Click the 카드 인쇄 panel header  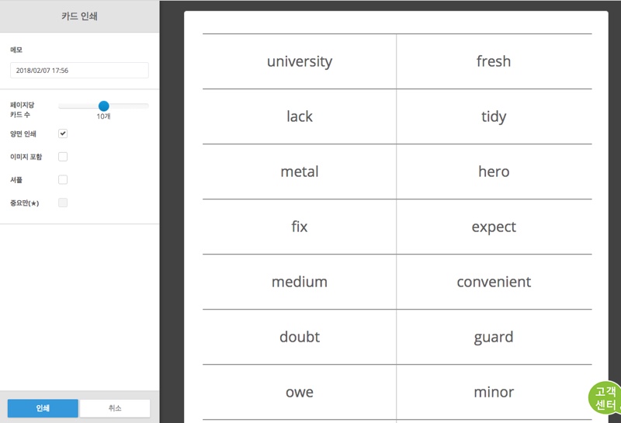(80, 16)
